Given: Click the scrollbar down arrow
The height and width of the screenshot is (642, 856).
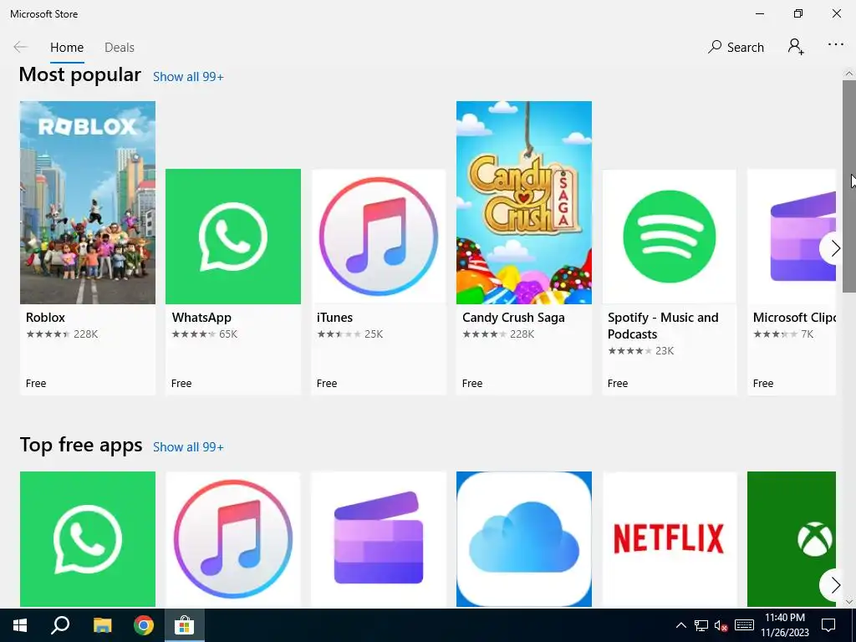Looking at the screenshot, I should [x=849, y=602].
